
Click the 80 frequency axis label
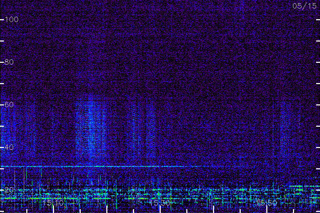click(x=9, y=62)
